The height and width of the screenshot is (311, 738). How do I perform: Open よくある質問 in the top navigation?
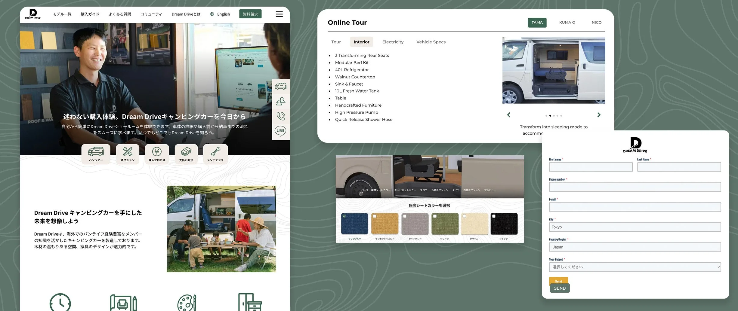tap(120, 14)
